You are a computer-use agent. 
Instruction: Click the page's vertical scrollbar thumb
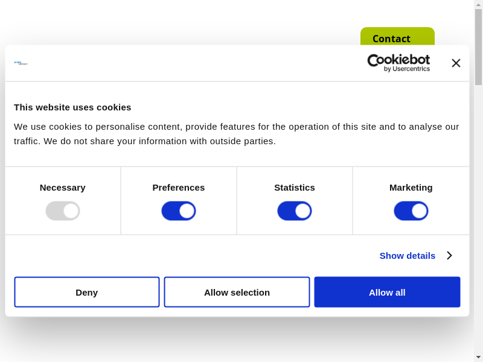tap(478, 47)
